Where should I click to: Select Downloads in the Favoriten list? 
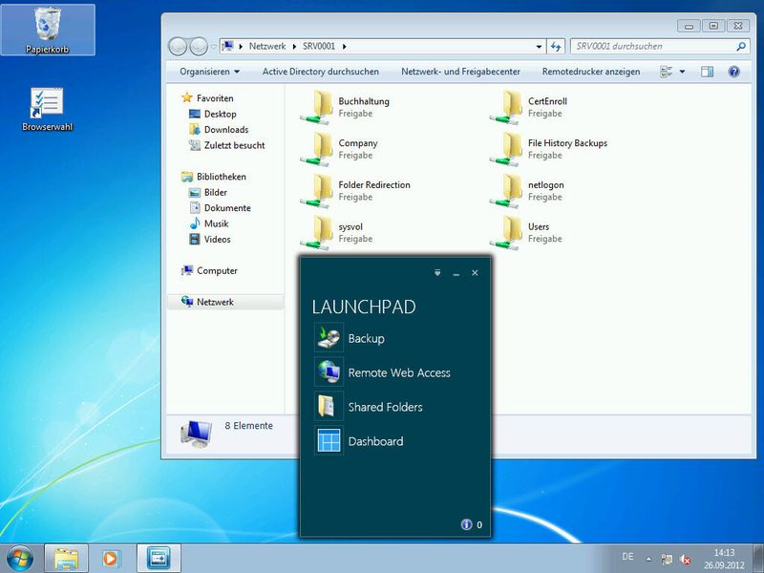[x=225, y=130]
